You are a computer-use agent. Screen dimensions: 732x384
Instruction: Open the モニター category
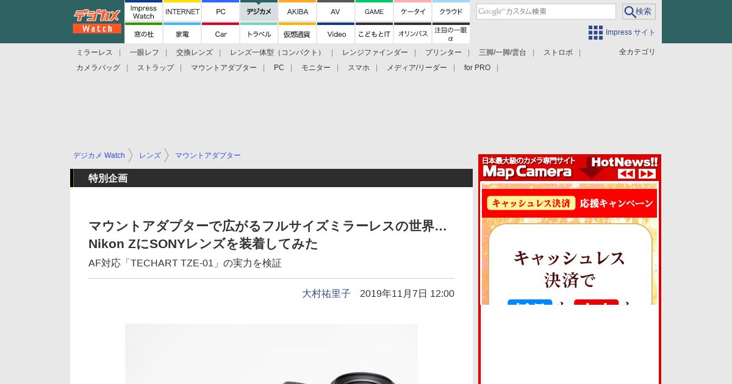coord(316,68)
